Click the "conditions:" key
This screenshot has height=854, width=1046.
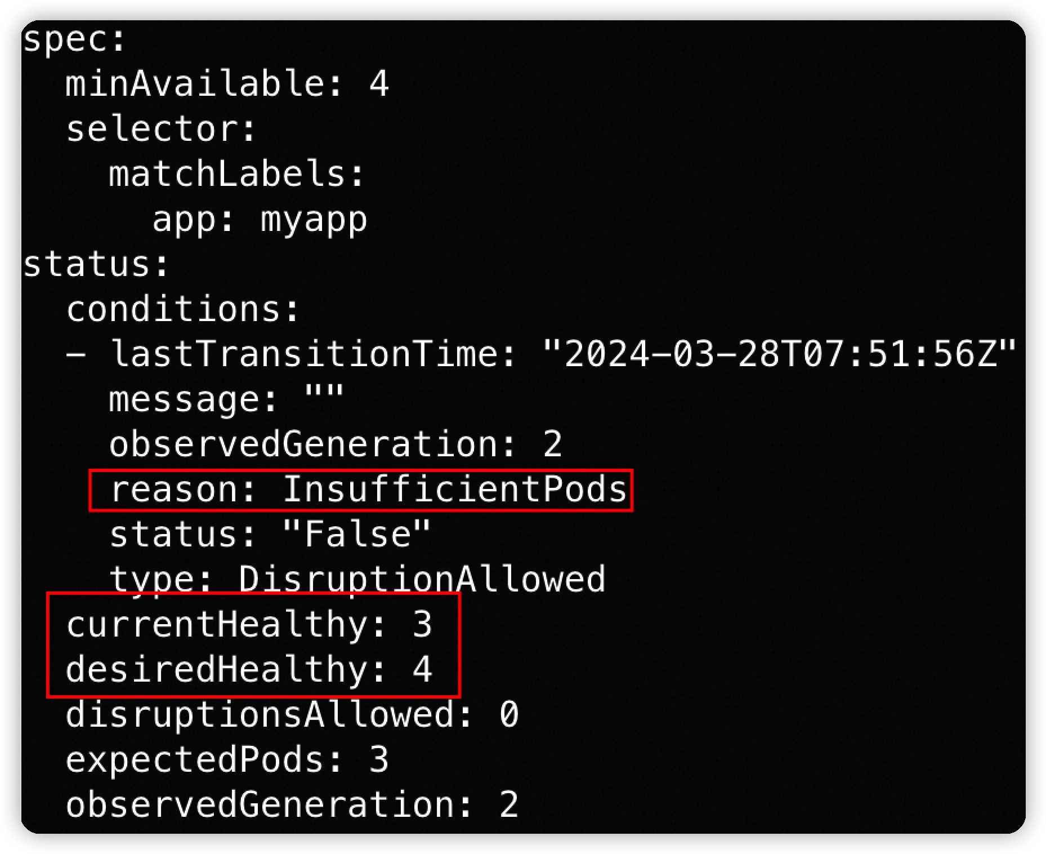point(183,310)
